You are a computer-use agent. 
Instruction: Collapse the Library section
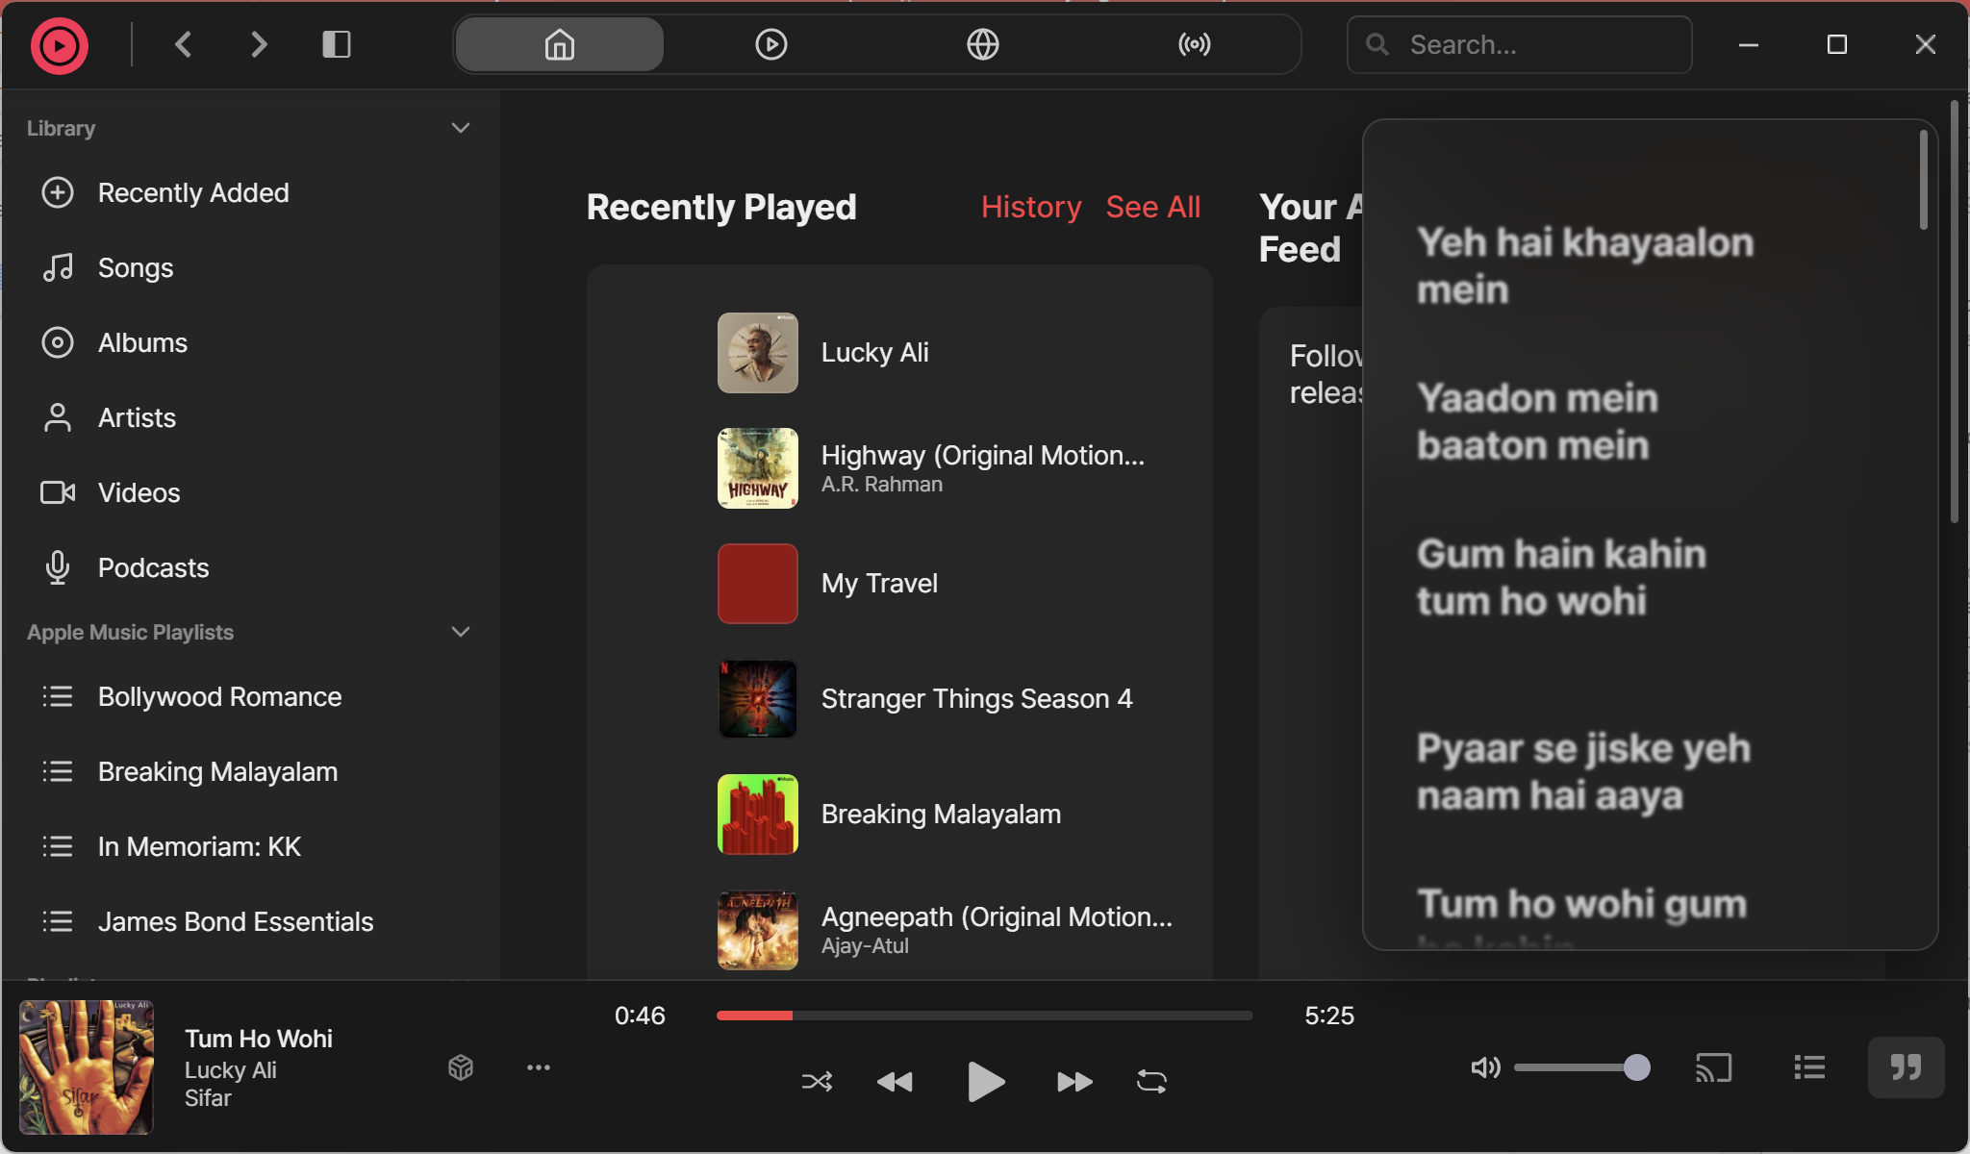point(461,128)
